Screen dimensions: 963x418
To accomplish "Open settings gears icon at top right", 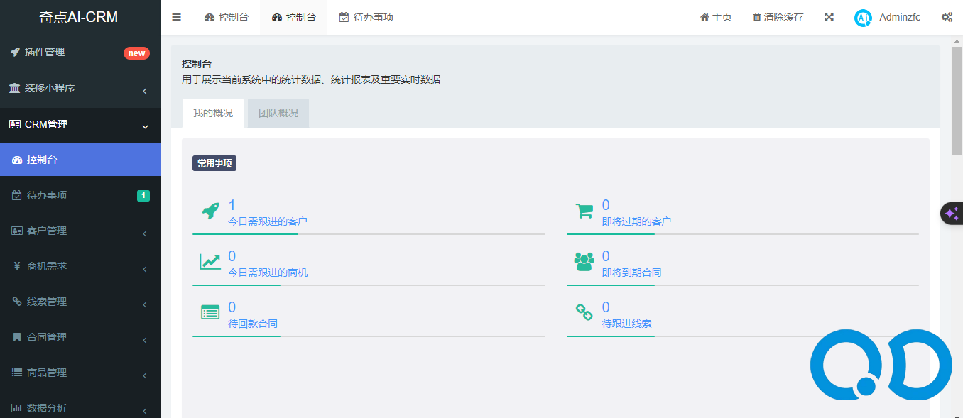I will pyautogui.click(x=947, y=17).
